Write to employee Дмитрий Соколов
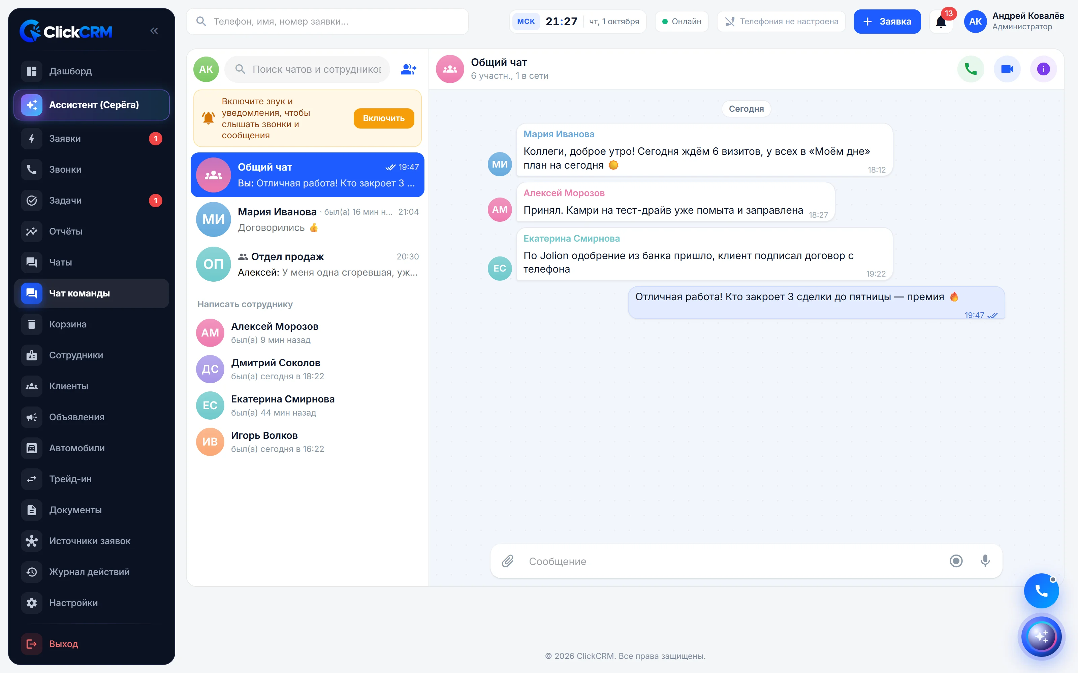1078x673 pixels. (307, 369)
